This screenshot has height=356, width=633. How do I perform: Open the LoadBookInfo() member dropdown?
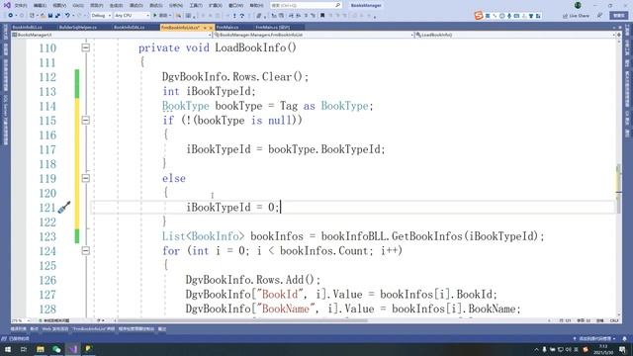pos(514,35)
